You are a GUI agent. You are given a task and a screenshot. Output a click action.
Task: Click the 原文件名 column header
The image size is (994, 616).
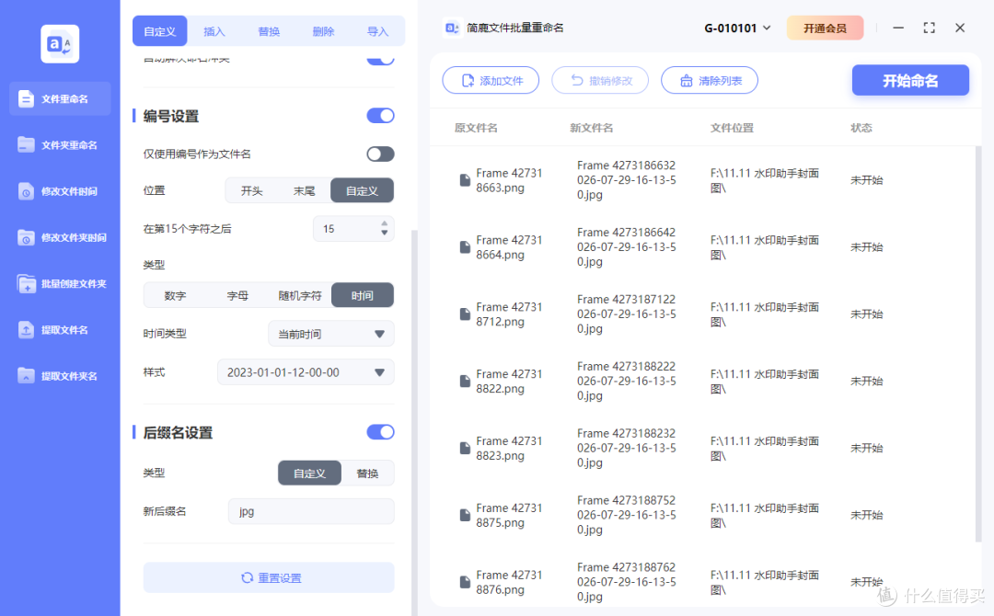[x=476, y=128]
